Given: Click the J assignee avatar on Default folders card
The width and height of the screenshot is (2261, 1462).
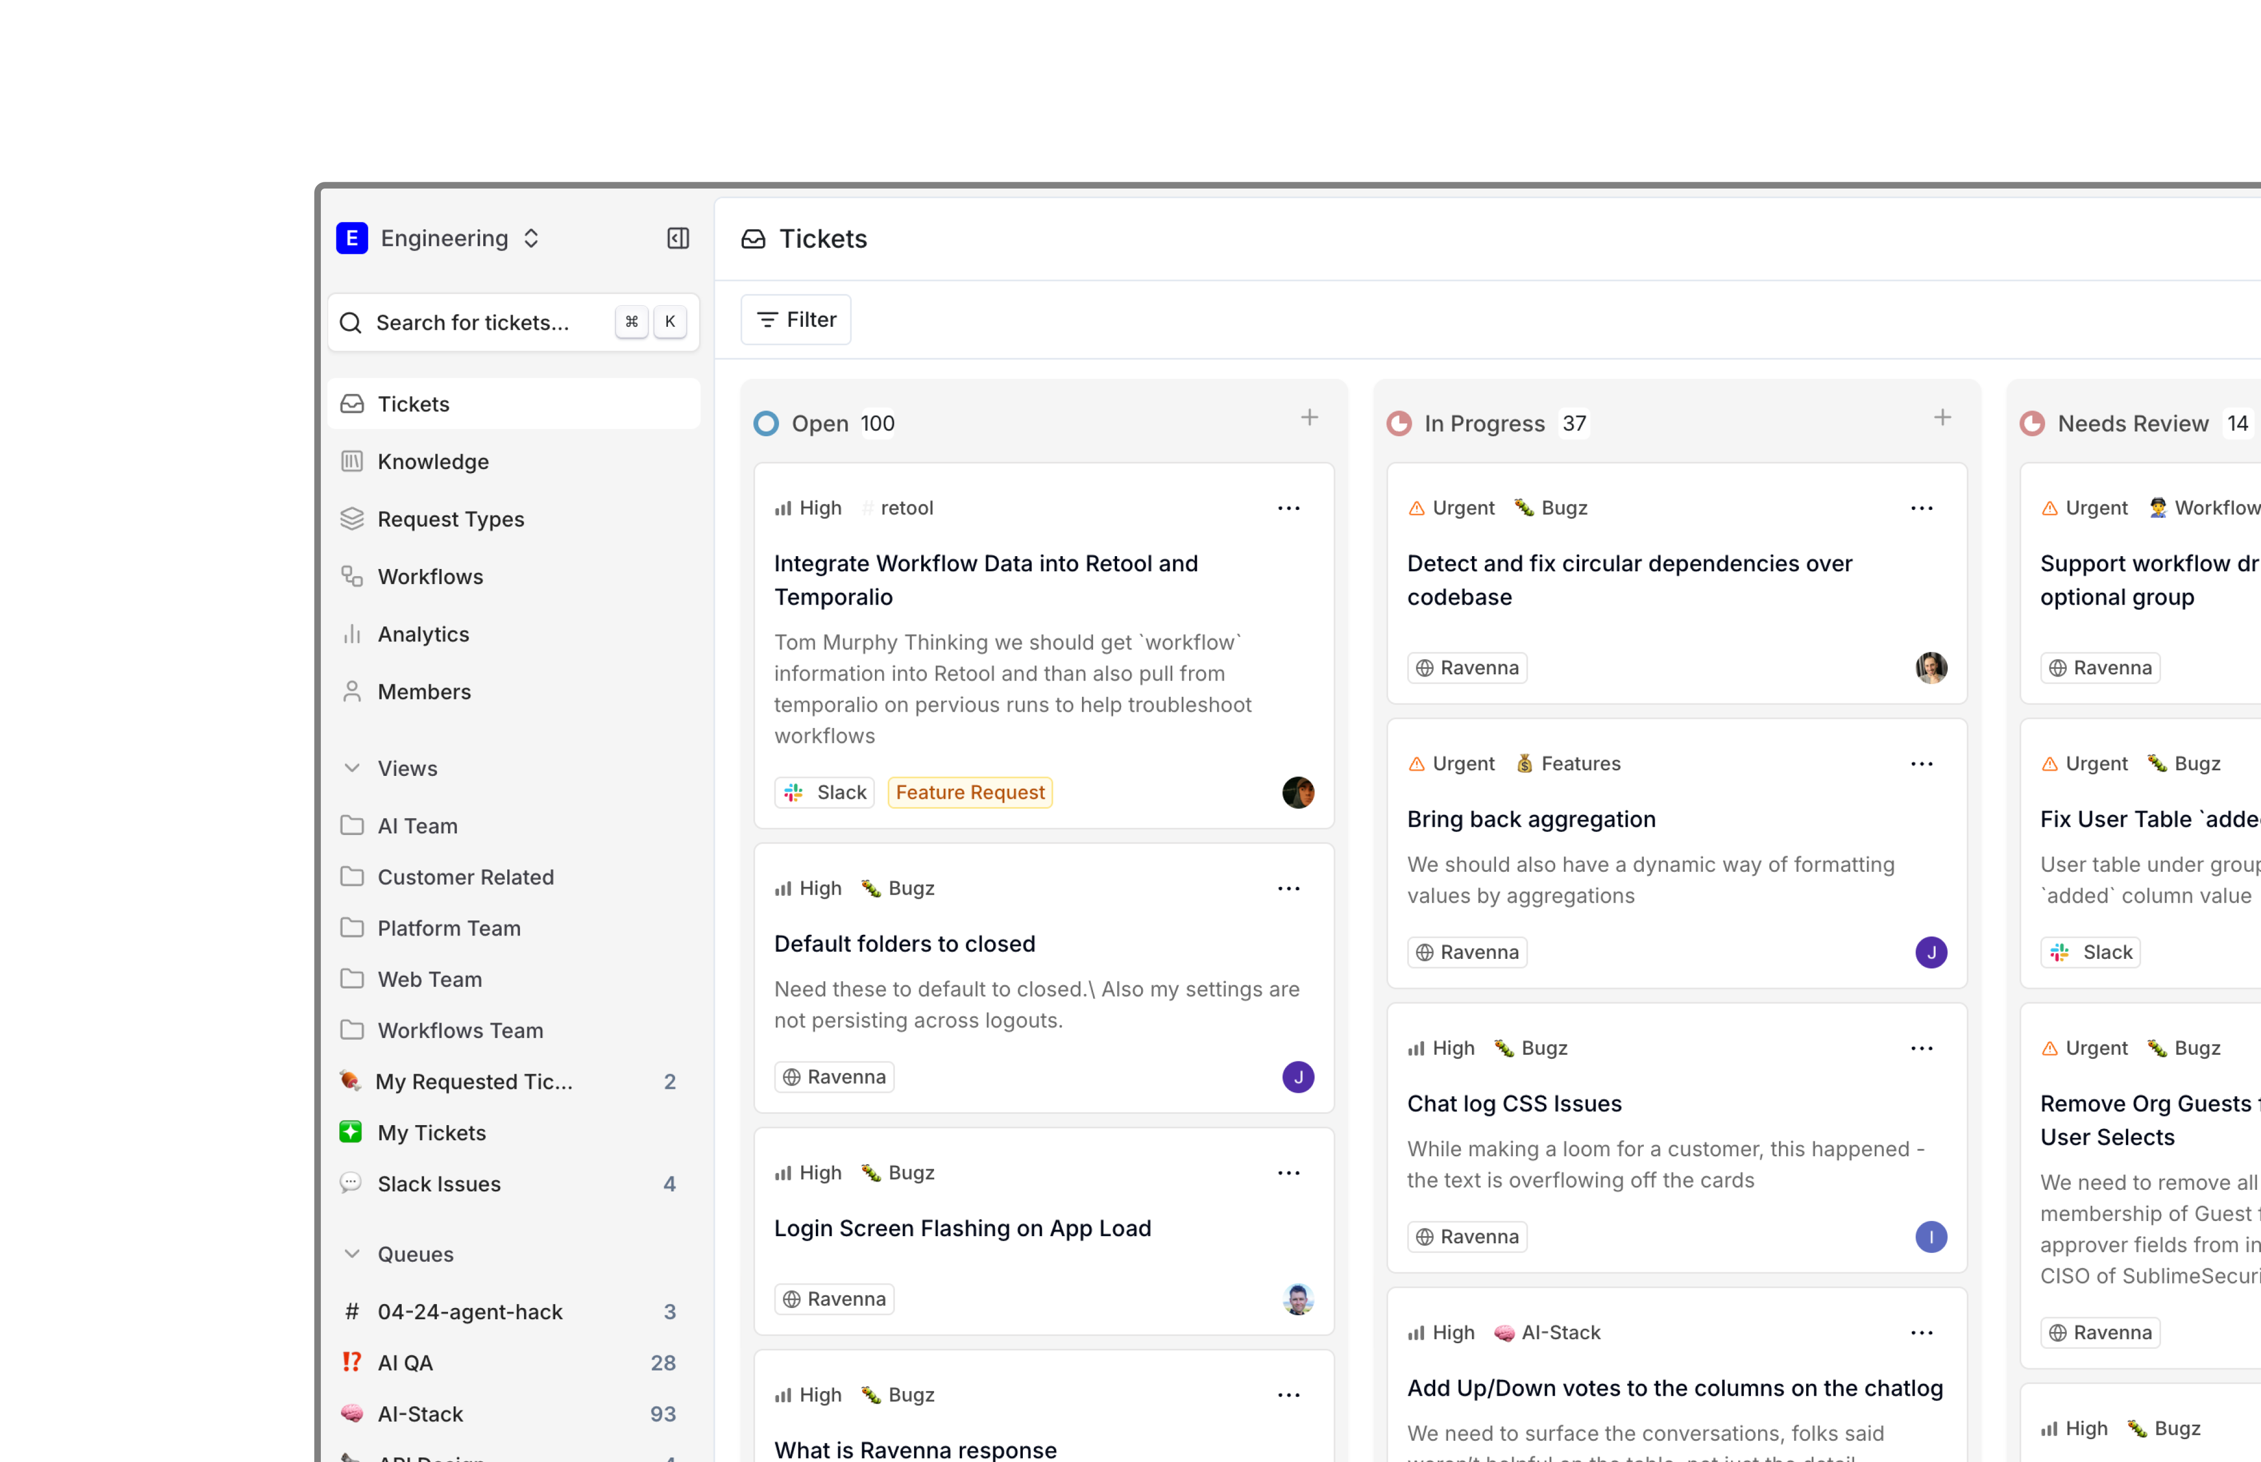Looking at the screenshot, I should (x=1298, y=1078).
